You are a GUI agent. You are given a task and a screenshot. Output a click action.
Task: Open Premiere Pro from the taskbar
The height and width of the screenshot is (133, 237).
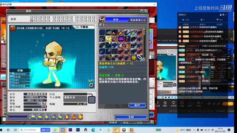click(x=70, y=130)
